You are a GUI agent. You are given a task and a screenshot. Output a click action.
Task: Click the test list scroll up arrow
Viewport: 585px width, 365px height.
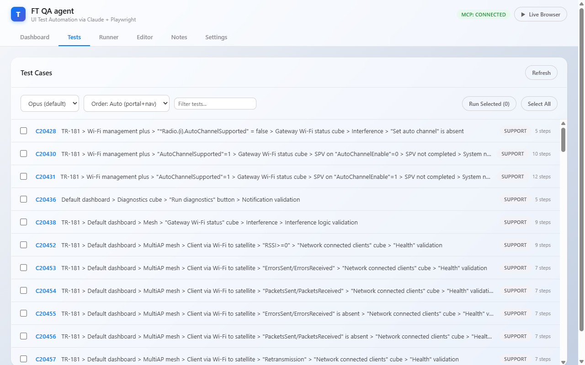pos(563,124)
